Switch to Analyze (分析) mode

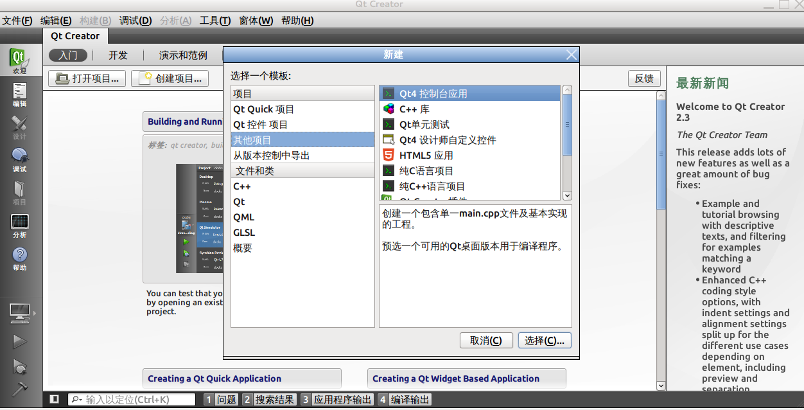pyautogui.click(x=19, y=226)
